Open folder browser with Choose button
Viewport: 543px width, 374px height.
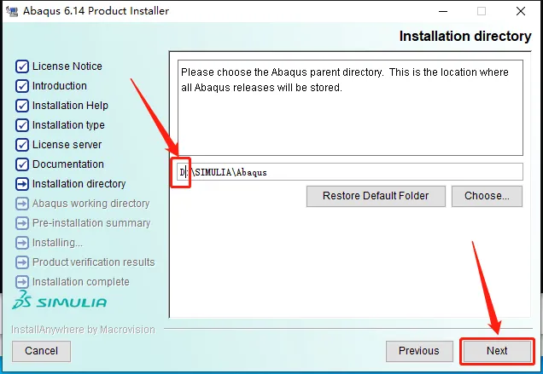487,196
